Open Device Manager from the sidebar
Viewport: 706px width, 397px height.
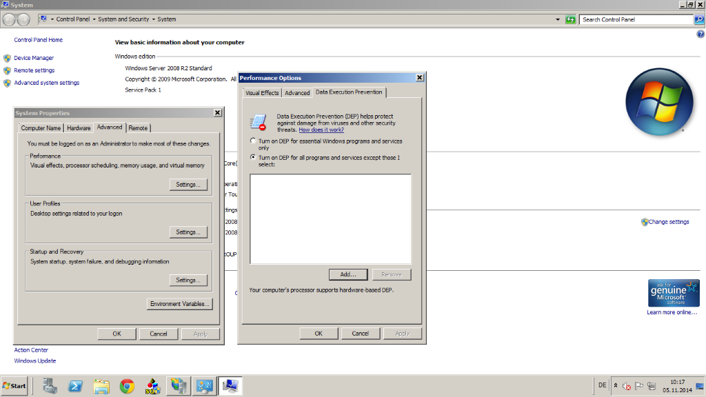pos(34,58)
